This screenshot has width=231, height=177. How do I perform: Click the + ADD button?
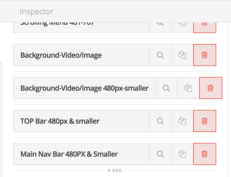[115, 170]
